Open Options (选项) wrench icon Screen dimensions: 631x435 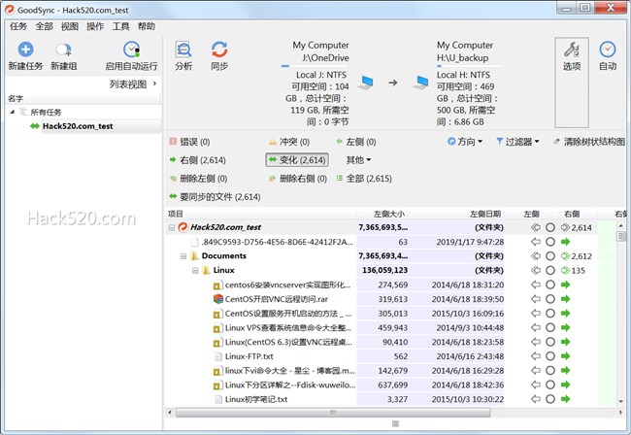pyautogui.click(x=572, y=50)
